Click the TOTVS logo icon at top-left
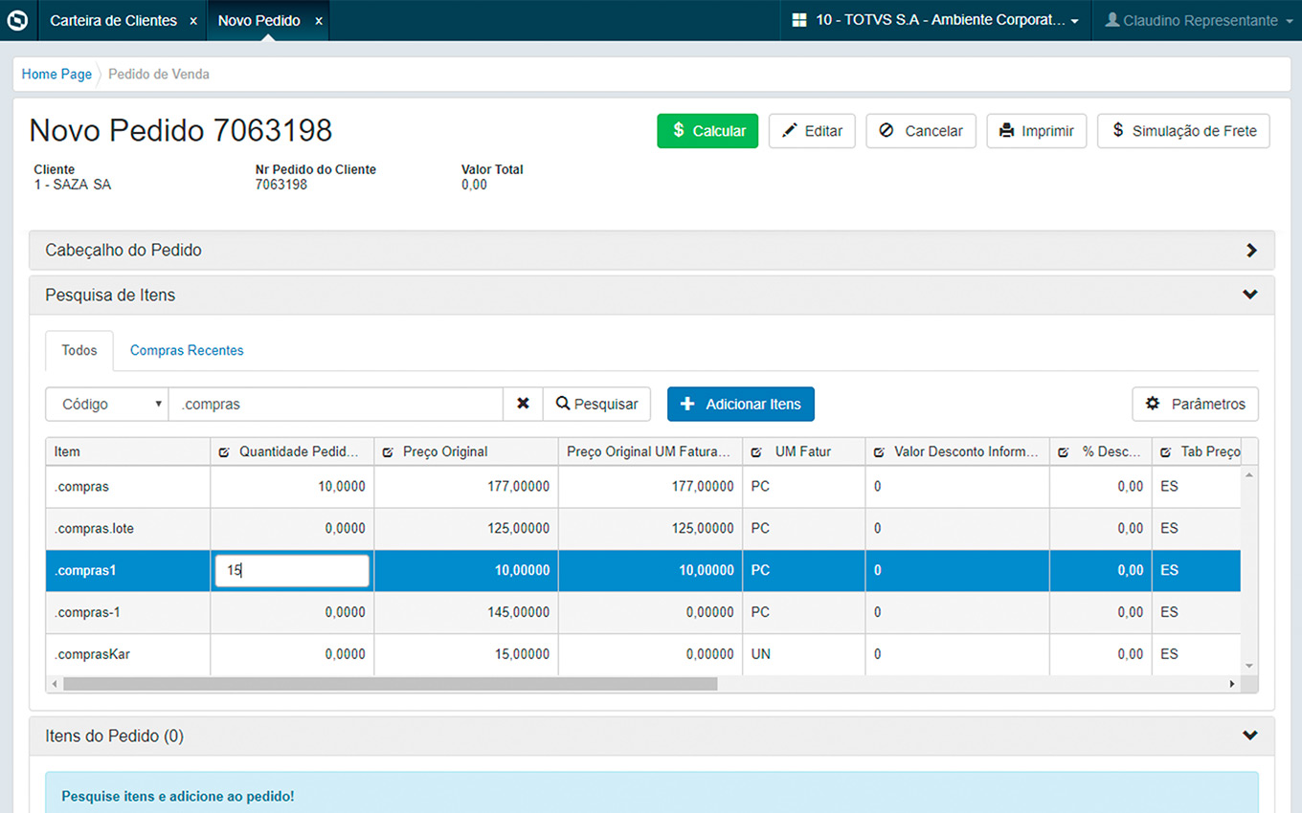The width and height of the screenshot is (1302, 813). [x=18, y=20]
